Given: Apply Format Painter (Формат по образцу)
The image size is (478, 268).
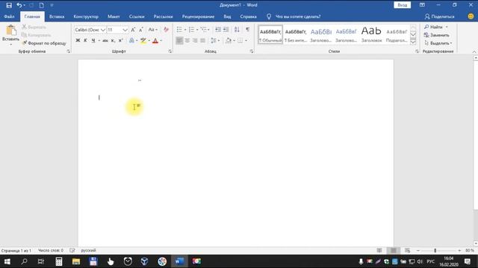Looking at the screenshot, I should [44, 43].
